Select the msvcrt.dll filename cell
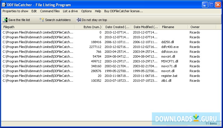 [168, 71]
